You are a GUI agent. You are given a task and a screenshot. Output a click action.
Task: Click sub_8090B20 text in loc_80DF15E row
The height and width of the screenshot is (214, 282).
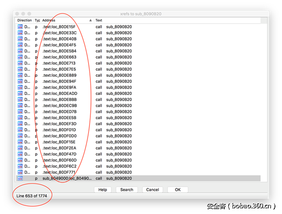click(119, 142)
